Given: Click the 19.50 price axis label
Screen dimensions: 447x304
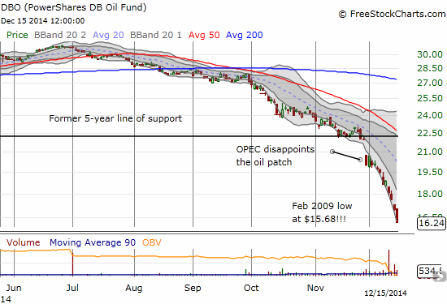Looking at the screenshot, I should tap(430, 172).
